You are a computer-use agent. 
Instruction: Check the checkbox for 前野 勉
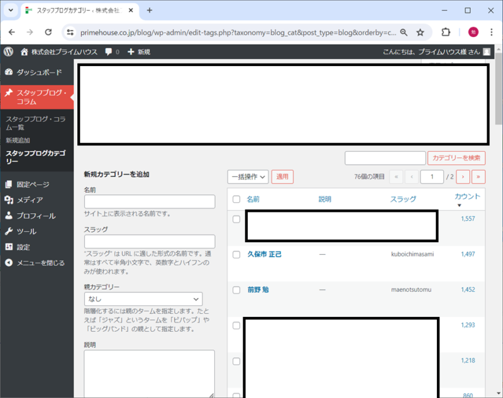[236, 290]
